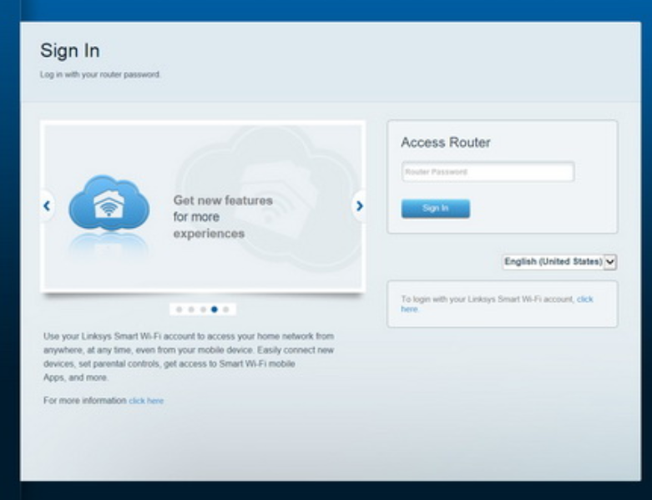Click Get new features for more experiences text
This screenshot has width=652, height=500.
pyautogui.click(x=223, y=216)
